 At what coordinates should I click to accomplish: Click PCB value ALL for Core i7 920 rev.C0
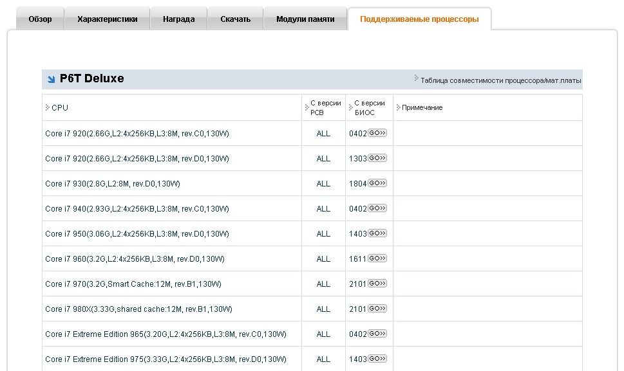tap(323, 134)
